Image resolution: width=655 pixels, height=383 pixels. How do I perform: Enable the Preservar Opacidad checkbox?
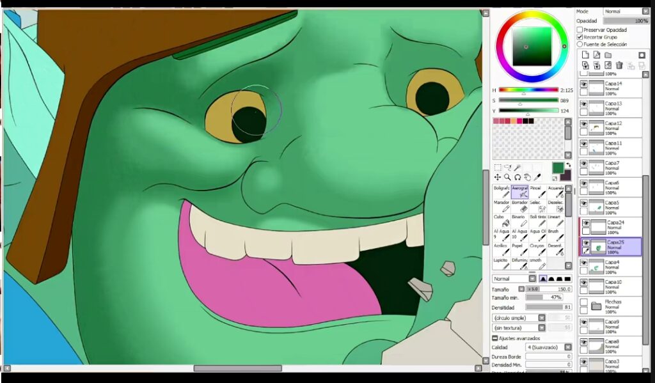pos(580,30)
